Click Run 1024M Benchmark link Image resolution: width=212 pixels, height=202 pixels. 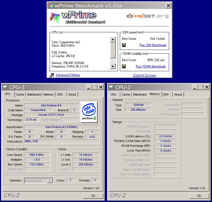pos(151,66)
